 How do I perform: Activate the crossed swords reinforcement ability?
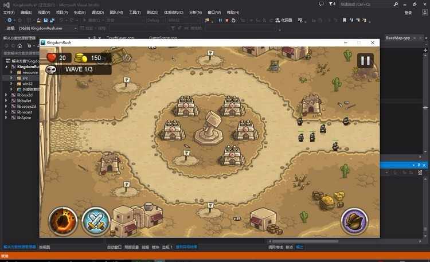click(x=95, y=220)
